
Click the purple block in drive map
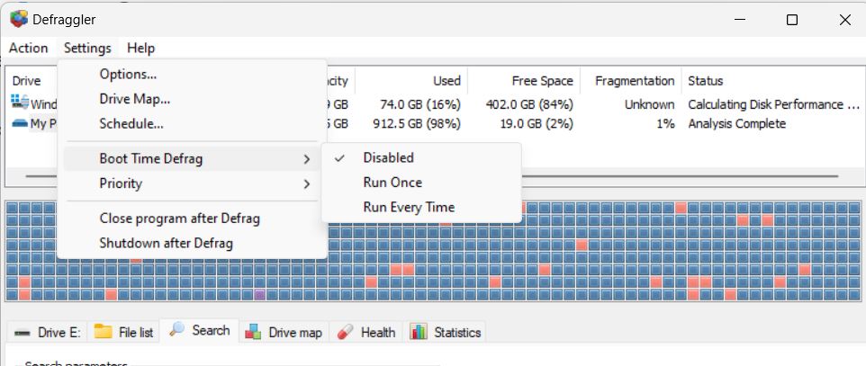click(259, 294)
